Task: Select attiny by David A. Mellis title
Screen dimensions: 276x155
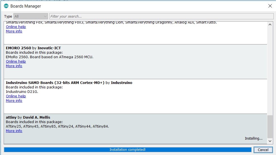Action: 28,118
